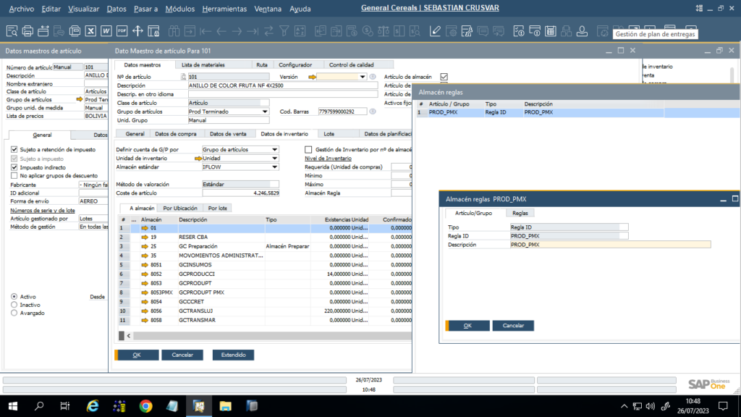This screenshot has height=417, width=741.
Task: Click the Fax toolbar icon
Action: click(x=75, y=31)
